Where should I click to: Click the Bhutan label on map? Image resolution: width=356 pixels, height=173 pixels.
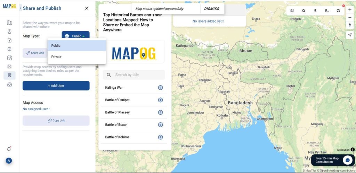[246, 51]
